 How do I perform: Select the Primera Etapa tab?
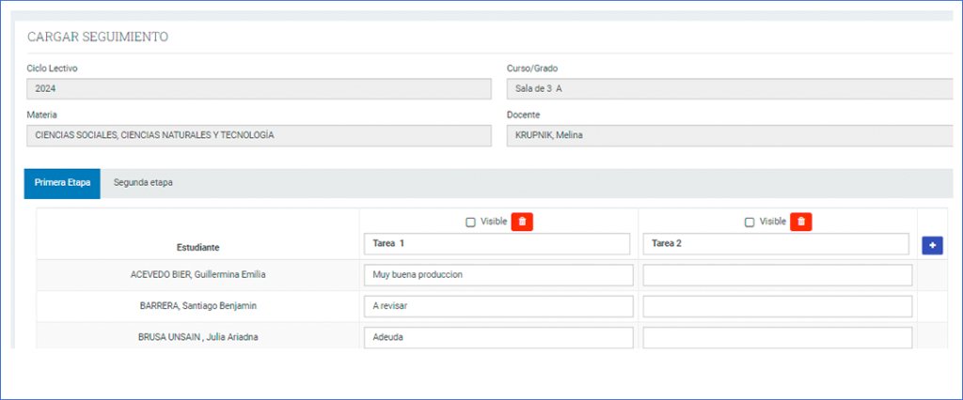pyautogui.click(x=62, y=183)
